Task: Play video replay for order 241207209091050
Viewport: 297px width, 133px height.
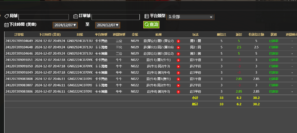Action: [x=178, y=66]
